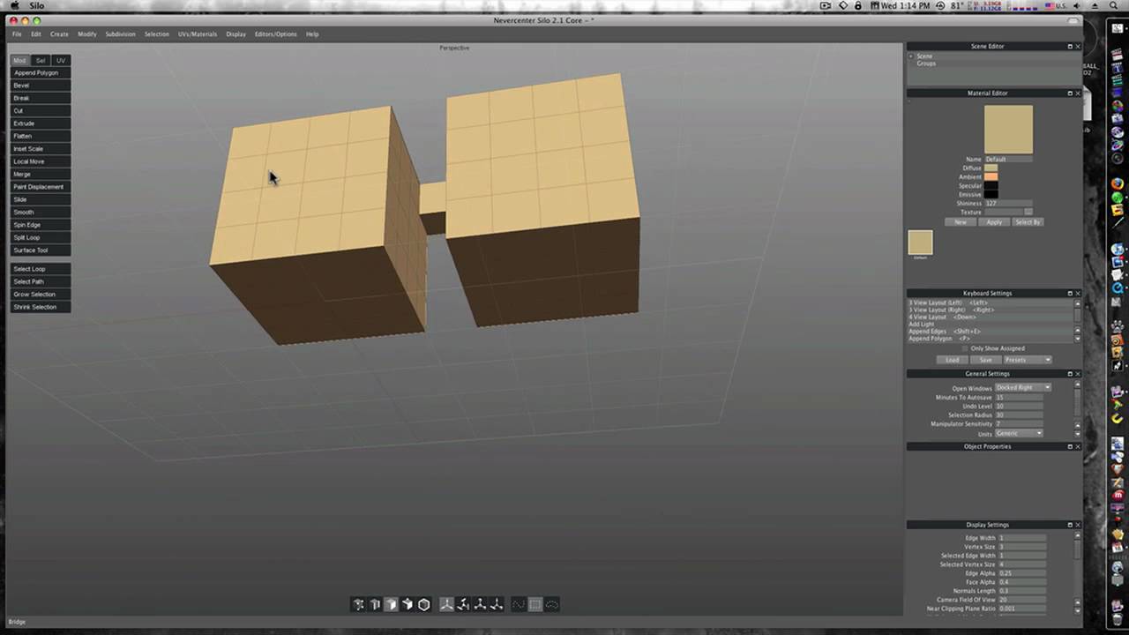Activate the hexagon wireframe cube icon
This screenshot has width=1129, height=635.
(x=424, y=604)
